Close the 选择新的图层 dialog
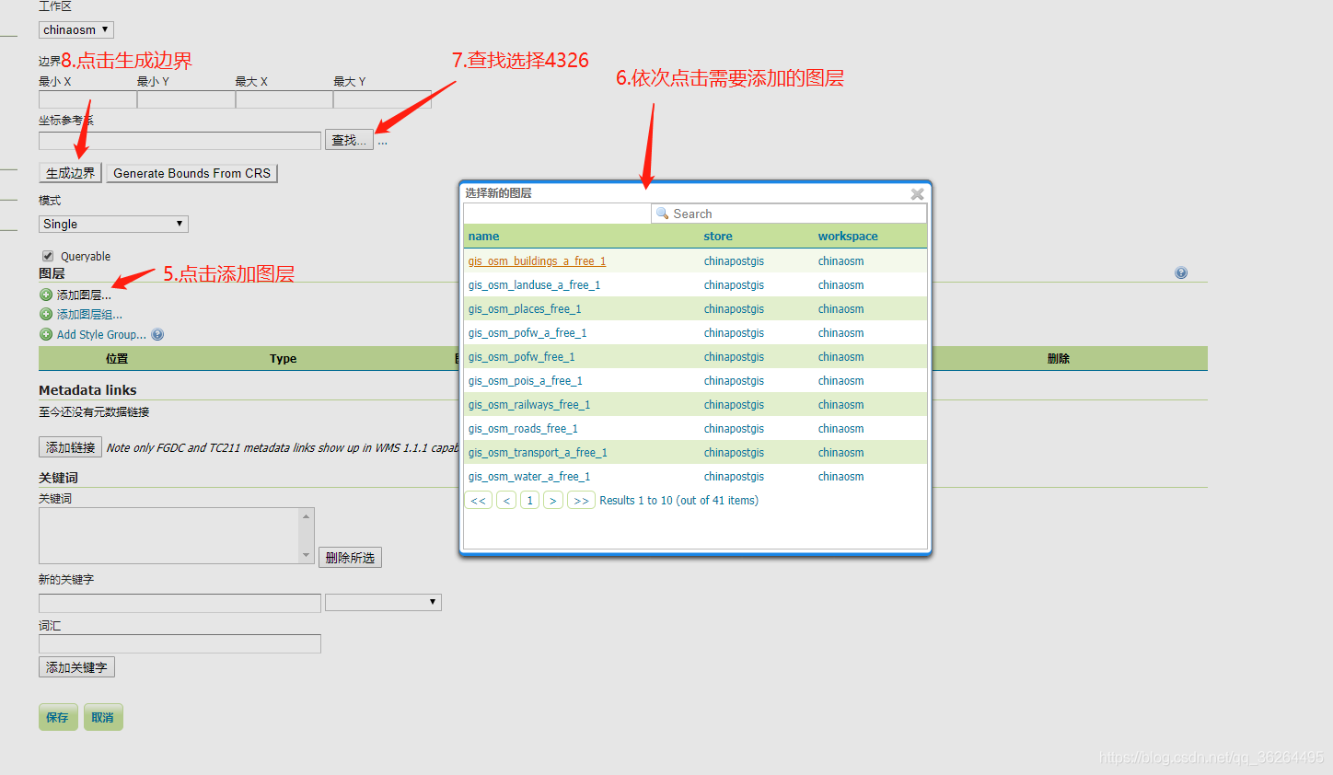 917,194
